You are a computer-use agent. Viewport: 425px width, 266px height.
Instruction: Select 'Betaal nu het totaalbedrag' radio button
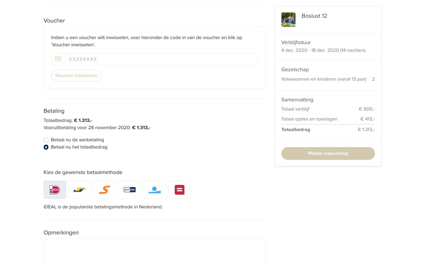point(46,147)
